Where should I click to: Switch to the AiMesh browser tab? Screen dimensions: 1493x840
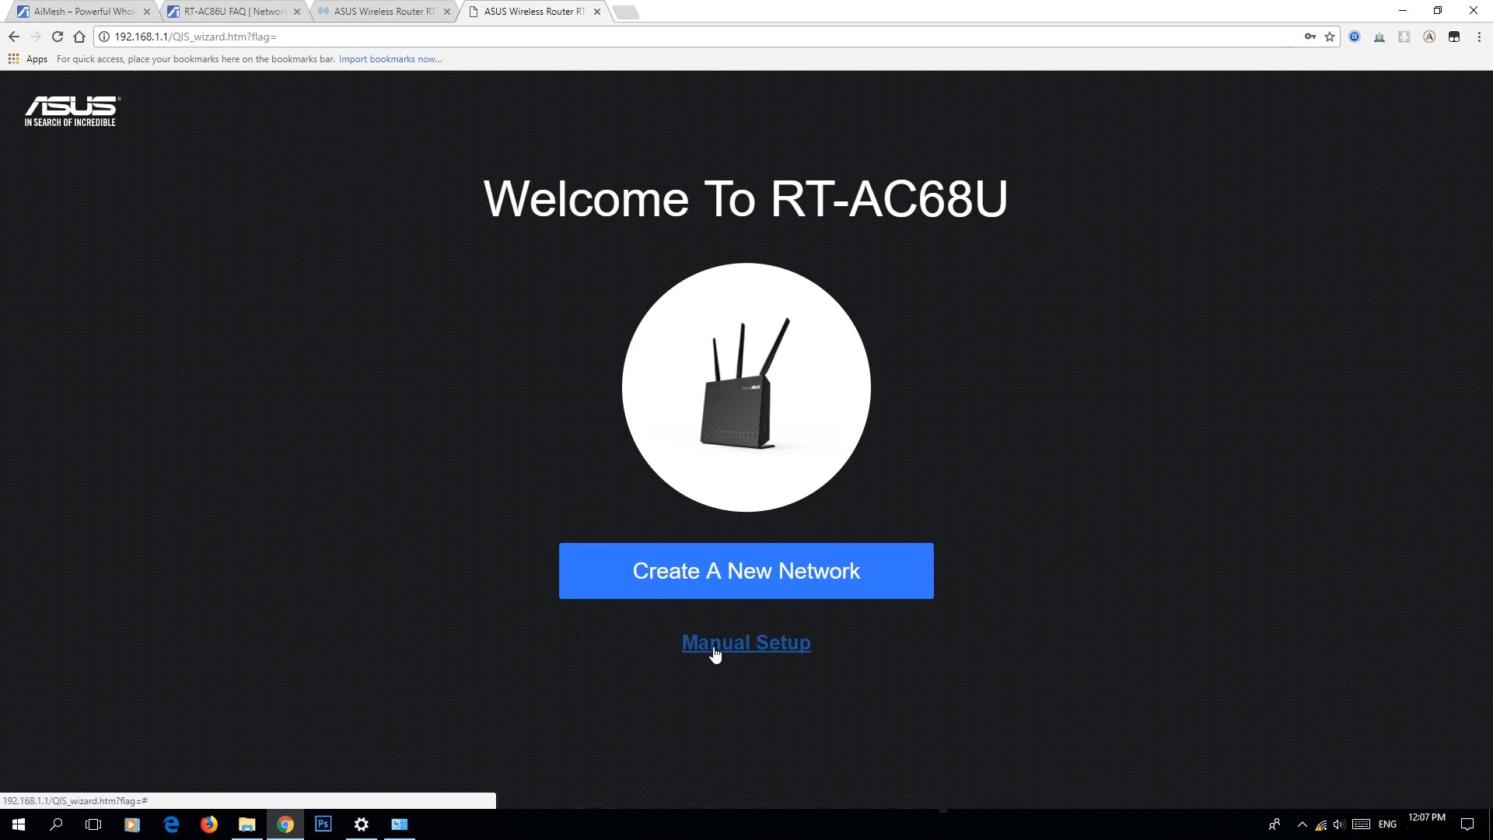point(84,12)
